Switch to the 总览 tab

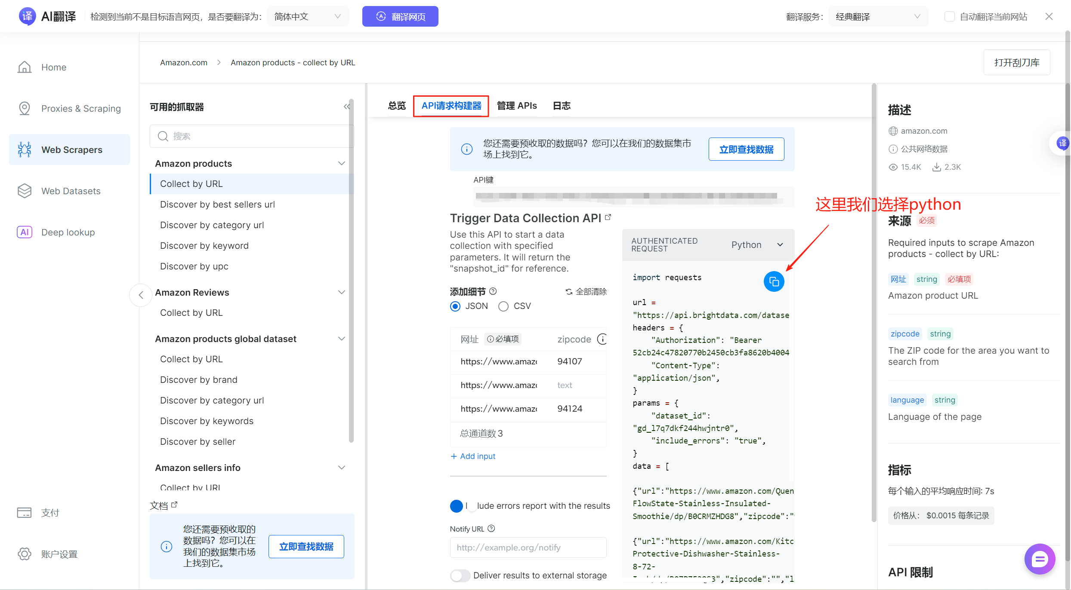pyautogui.click(x=397, y=106)
